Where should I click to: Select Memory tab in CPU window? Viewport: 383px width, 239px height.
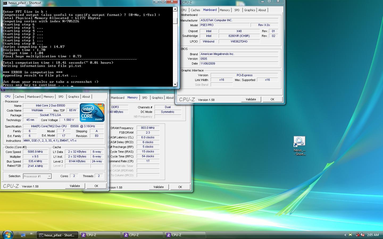click(x=49, y=97)
